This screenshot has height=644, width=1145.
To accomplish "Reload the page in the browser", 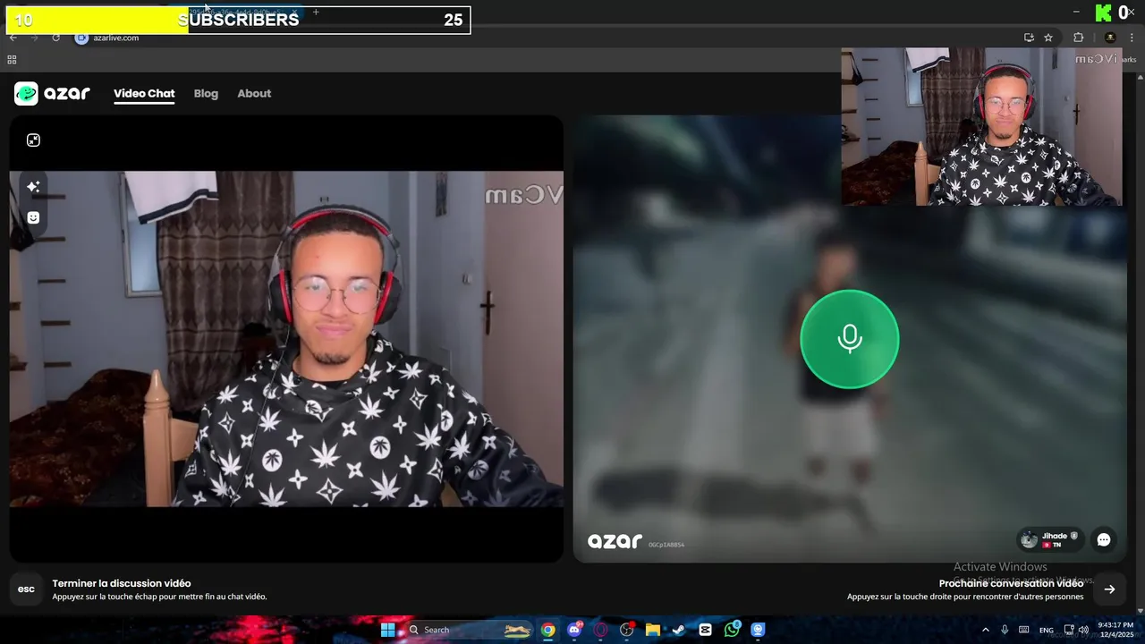I will pyautogui.click(x=55, y=38).
